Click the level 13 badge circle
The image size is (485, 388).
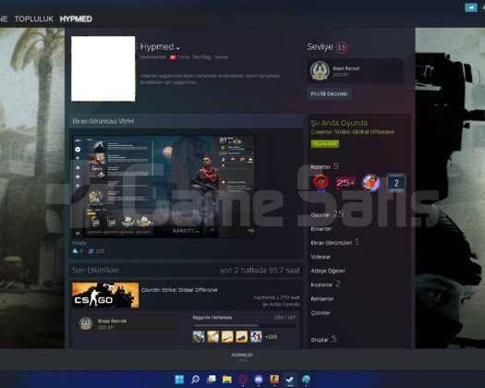point(342,48)
